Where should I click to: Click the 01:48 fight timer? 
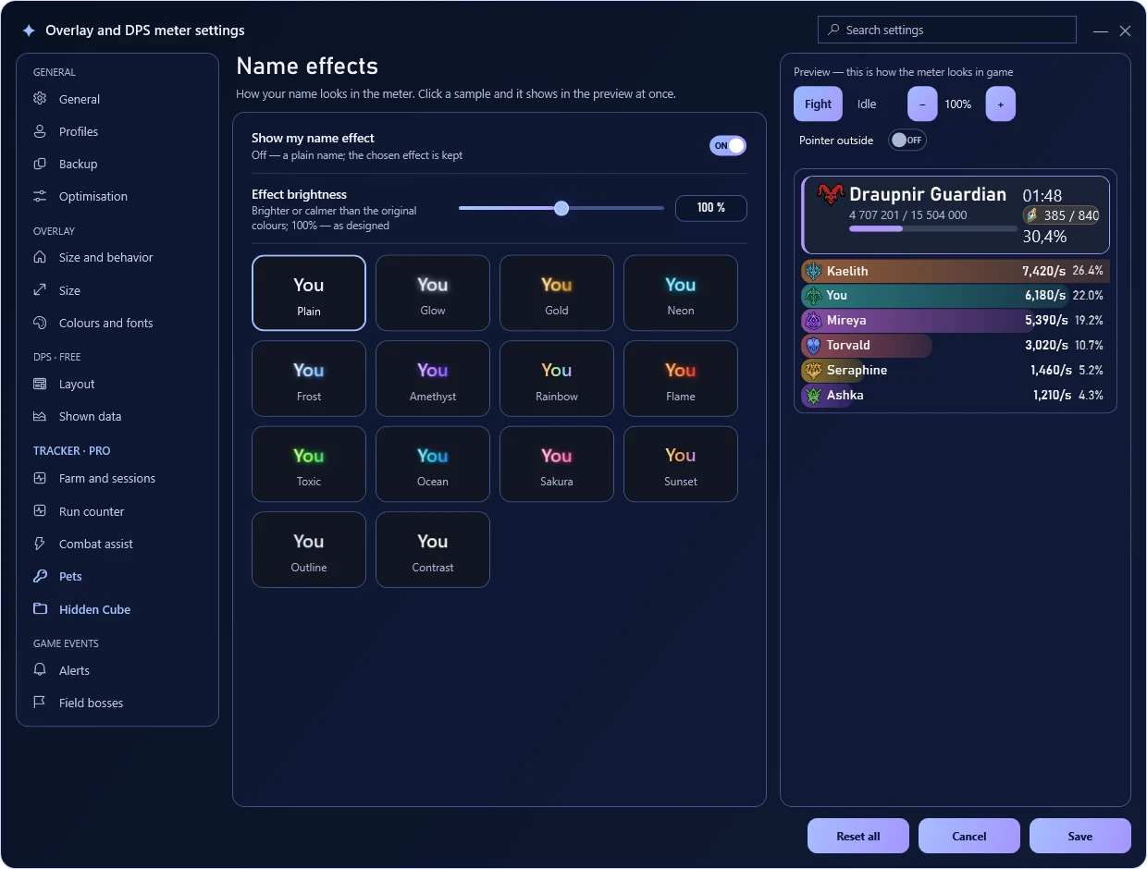coord(1042,196)
